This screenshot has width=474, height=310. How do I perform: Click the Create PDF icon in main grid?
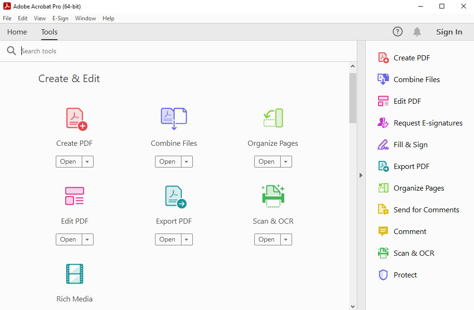(77, 119)
